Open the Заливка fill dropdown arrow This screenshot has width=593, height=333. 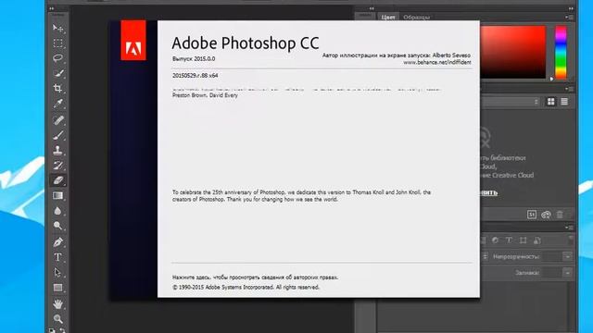click(x=568, y=273)
